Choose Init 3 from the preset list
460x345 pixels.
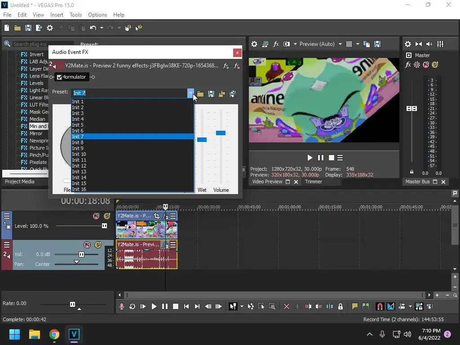click(x=133, y=113)
